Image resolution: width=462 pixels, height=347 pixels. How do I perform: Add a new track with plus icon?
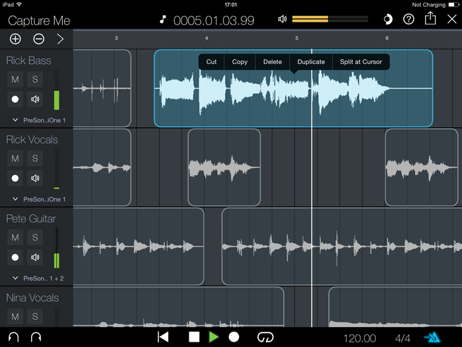coord(15,39)
